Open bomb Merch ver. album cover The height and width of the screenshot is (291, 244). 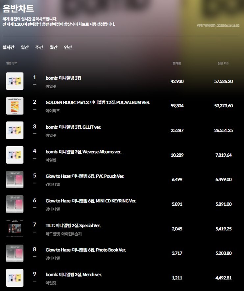[x=15, y=278]
